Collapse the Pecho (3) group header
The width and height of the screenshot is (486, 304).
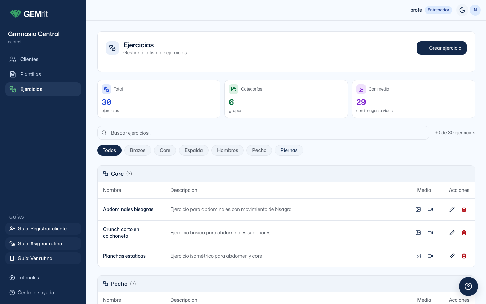click(286, 284)
